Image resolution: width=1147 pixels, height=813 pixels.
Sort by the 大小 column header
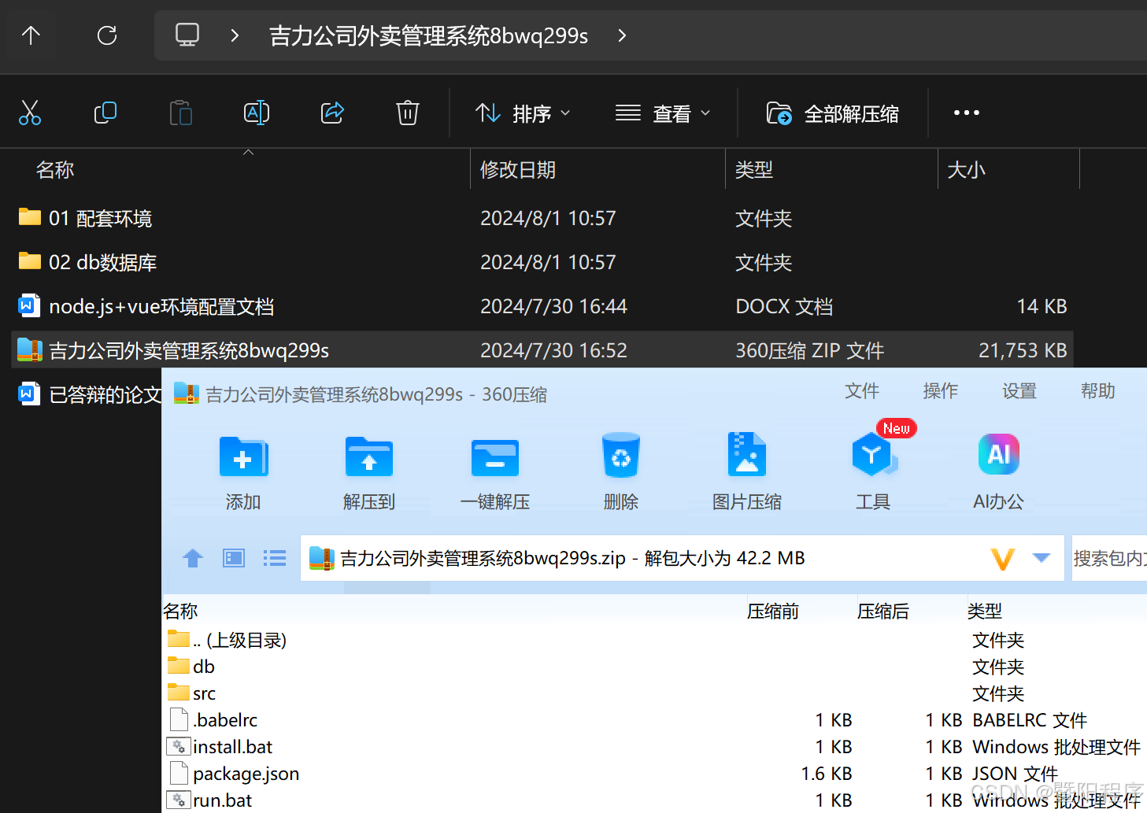(967, 170)
